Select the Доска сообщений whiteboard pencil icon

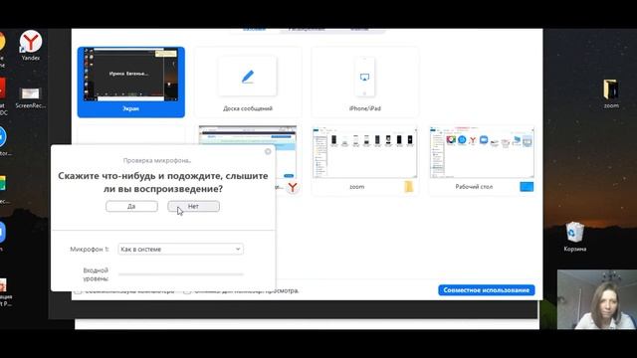tap(248, 77)
